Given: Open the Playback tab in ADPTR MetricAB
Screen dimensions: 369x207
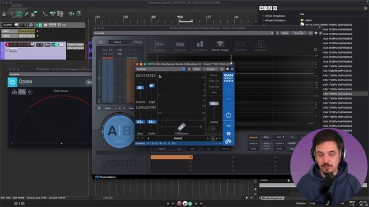Looking at the screenshot, I should tap(159, 46).
